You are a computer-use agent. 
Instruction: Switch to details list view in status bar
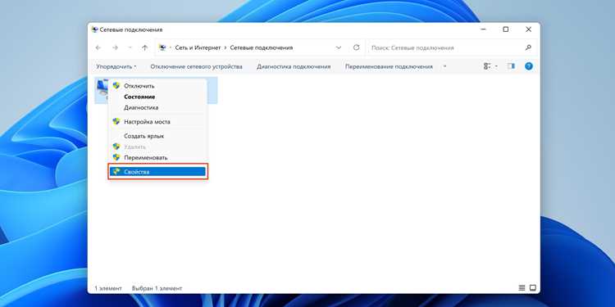pyautogui.click(x=522, y=288)
